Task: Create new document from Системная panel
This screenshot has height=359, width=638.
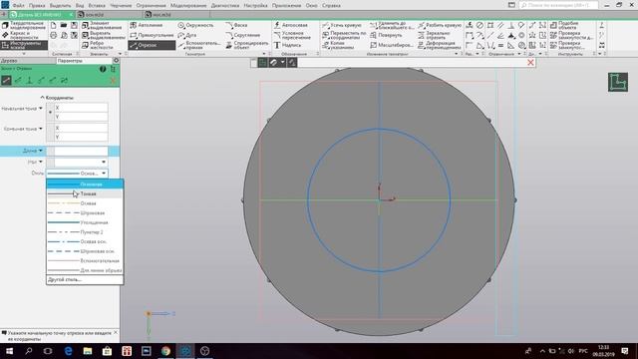Action: click(53, 25)
